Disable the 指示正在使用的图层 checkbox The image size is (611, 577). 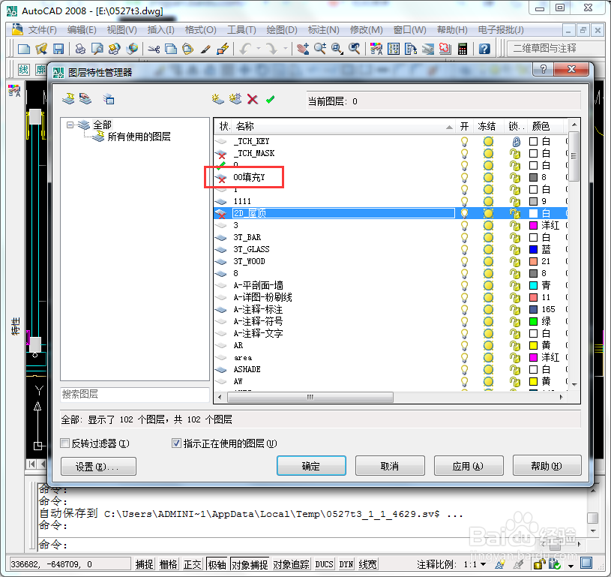(x=177, y=443)
